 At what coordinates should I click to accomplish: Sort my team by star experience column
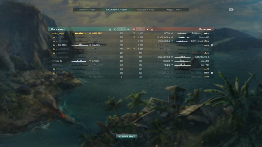pos(122,29)
